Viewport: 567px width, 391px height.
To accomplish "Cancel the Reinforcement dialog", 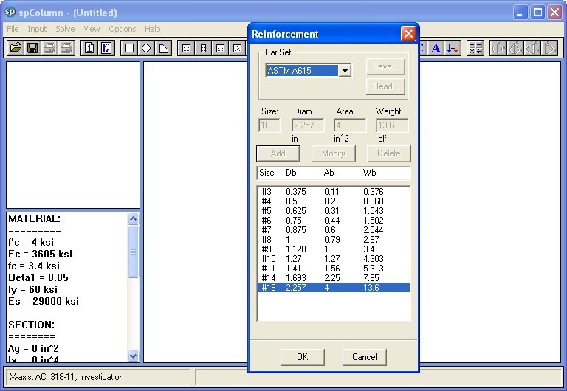I will pos(365,357).
